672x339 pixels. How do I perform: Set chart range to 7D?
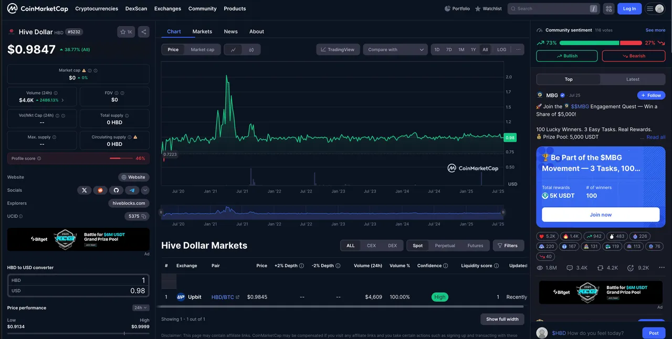449,50
